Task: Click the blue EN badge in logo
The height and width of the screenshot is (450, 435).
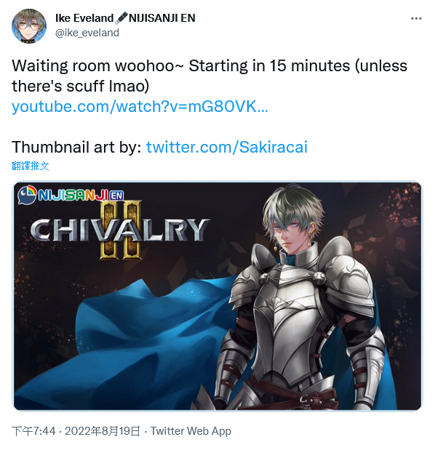Action: (116, 196)
